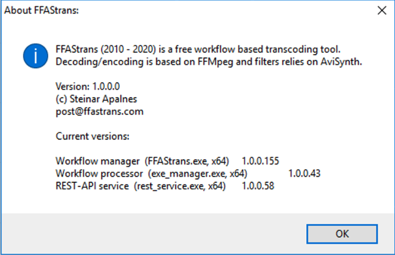395x255 pixels.
Task: Select the Version: 1.0.0.0 text
Action: (88, 87)
